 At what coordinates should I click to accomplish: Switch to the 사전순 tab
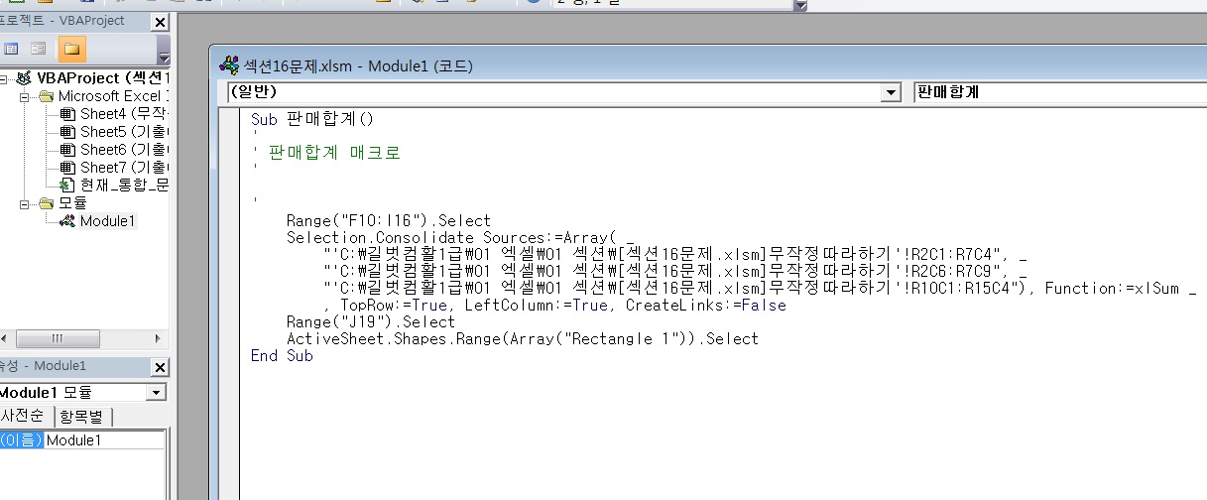point(22,416)
